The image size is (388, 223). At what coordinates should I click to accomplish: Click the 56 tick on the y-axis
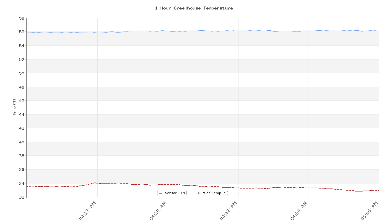click(21, 32)
